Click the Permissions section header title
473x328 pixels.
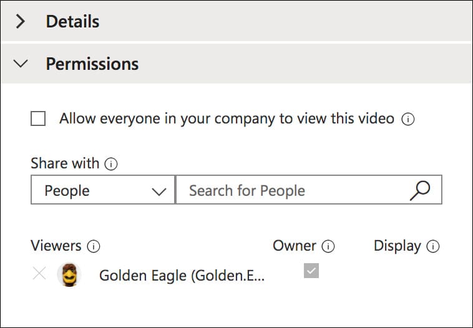point(92,64)
